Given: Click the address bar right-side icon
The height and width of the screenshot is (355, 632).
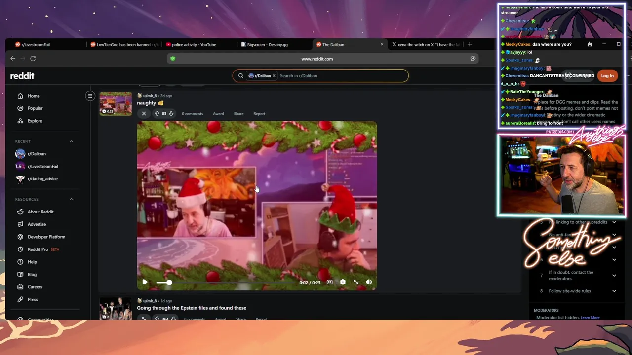Looking at the screenshot, I should [x=473, y=59].
